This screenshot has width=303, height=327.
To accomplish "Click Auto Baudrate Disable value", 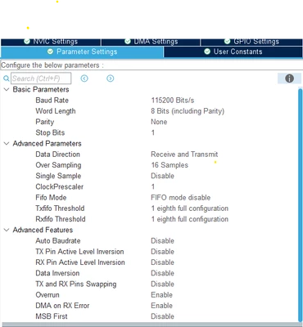I will point(162,241).
